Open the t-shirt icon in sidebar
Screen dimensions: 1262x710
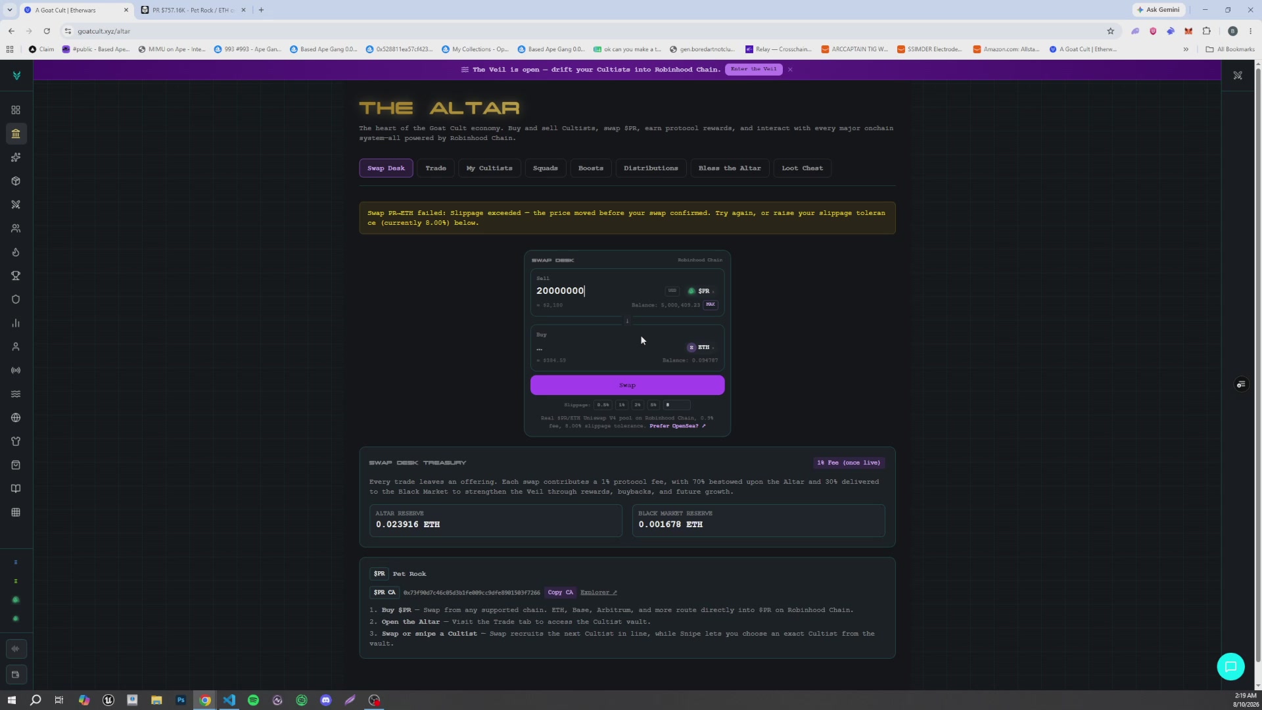coord(16,441)
